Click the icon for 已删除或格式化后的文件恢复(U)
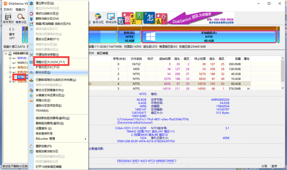Screen dimensions: 287x170 31,80
